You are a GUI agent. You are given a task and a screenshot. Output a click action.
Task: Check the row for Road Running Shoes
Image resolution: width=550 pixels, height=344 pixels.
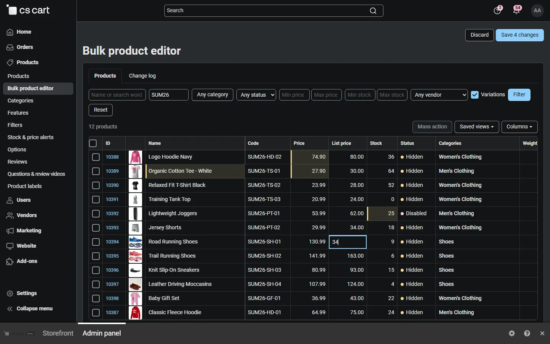coord(96,242)
